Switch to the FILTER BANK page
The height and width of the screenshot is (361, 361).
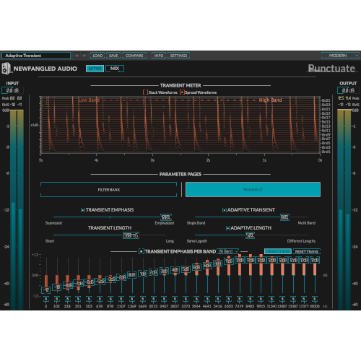pyautogui.click(x=109, y=190)
